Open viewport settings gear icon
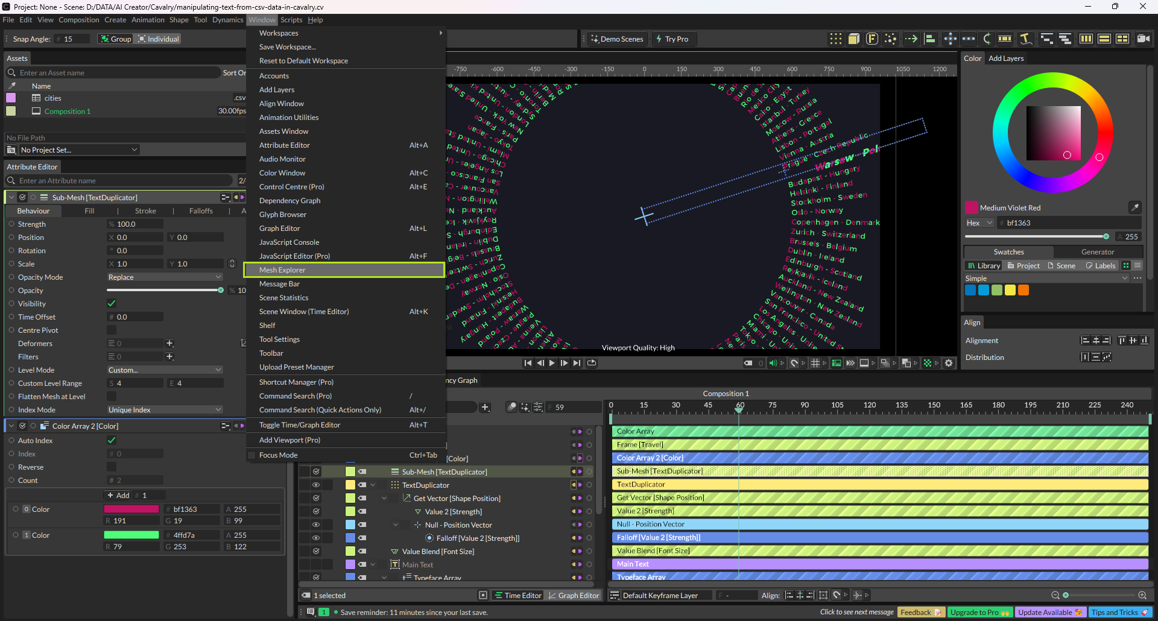 tap(949, 363)
